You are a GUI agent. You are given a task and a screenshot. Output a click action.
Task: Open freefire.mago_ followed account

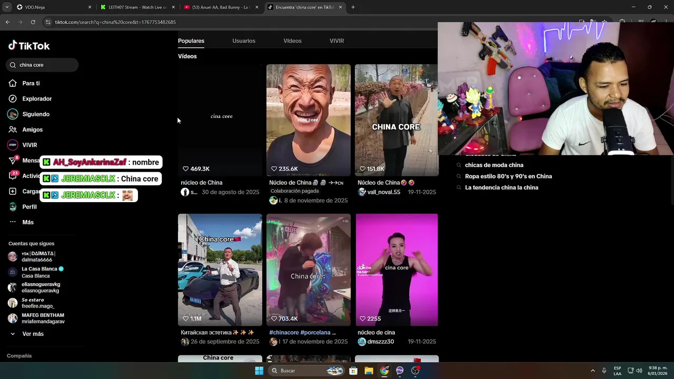(x=32, y=303)
